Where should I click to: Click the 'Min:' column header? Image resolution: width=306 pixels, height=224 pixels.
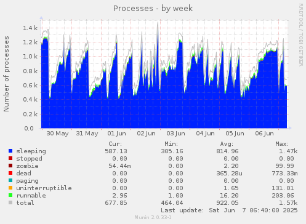[x=171, y=144]
